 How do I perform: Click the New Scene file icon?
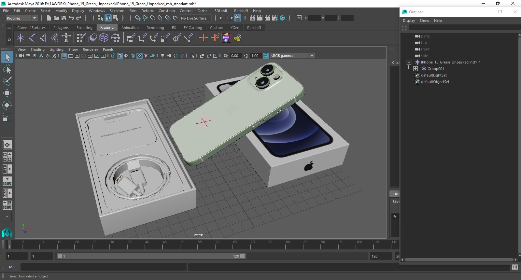coord(49,18)
